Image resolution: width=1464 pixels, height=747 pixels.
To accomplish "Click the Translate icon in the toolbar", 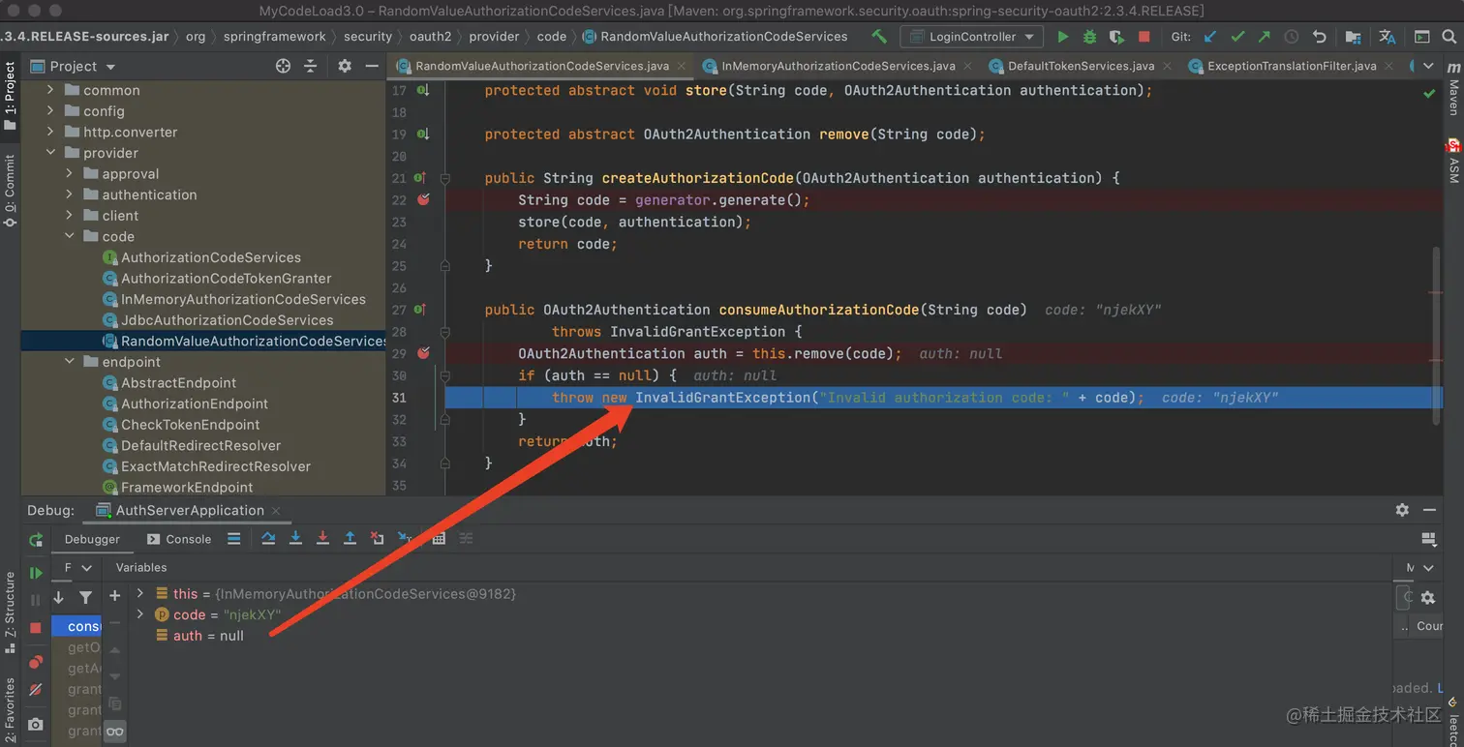I will tap(1388, 37).
